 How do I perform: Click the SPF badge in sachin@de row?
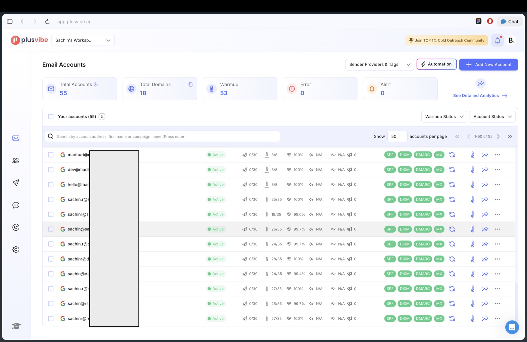(x=390, y=274)
